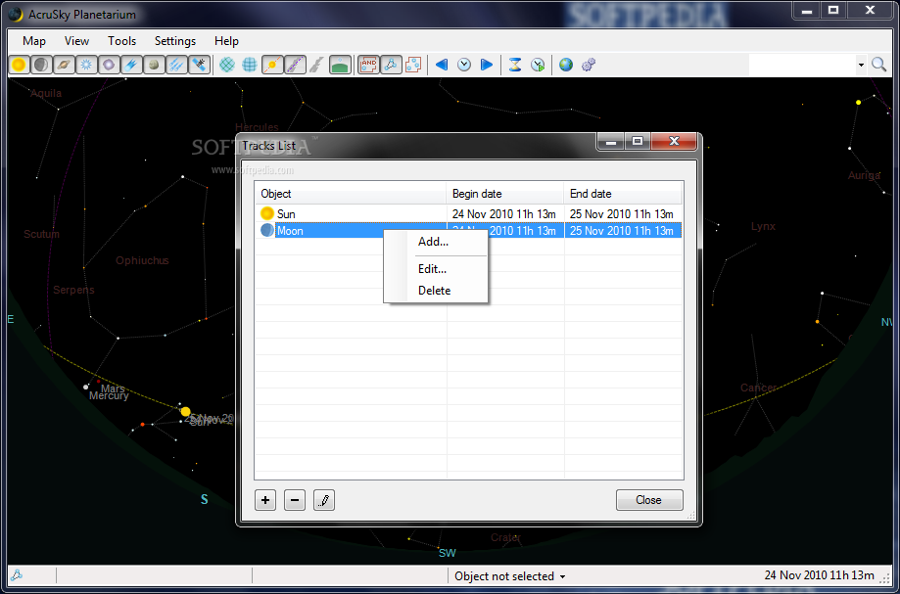
Task: Click Sun begin date 24 Nov 2010 cell
Action: coord(504,214)
